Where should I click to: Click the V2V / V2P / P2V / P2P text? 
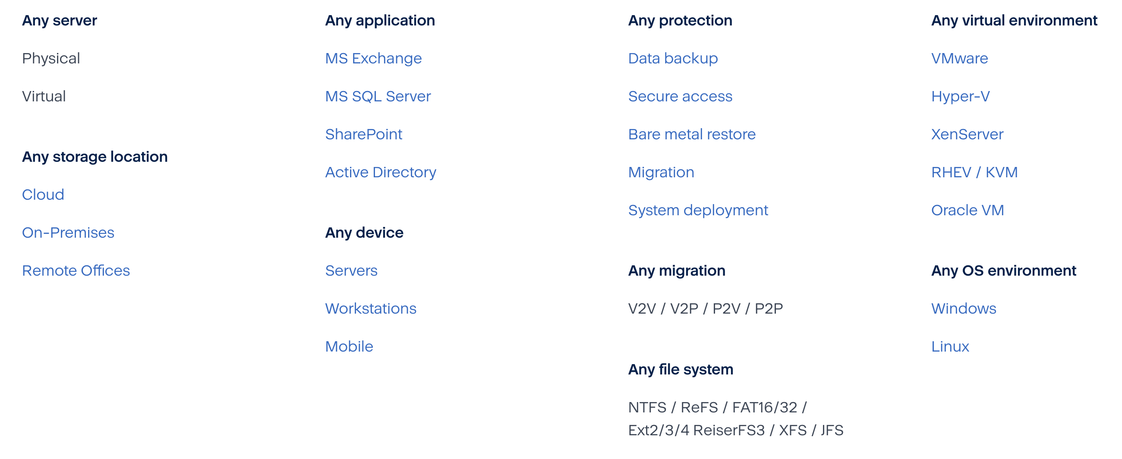(x=706, y=308)
